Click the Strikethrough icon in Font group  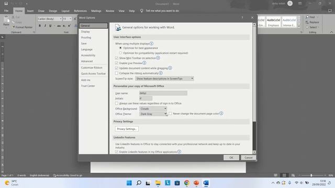(59, 26)
